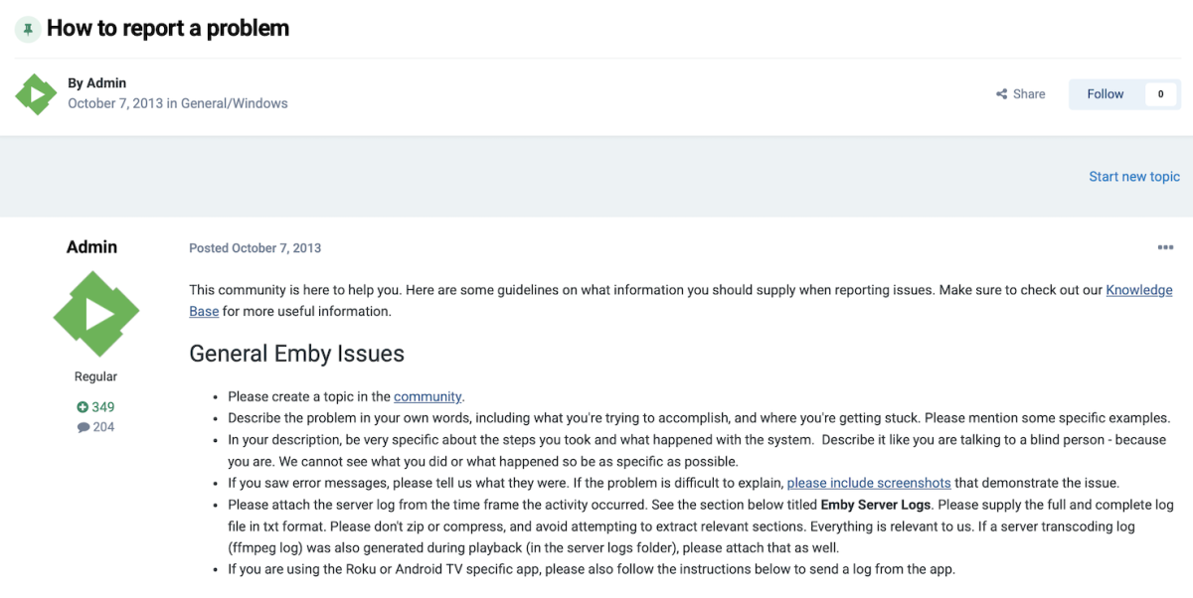Follow this topic using the Follow button
The width and height of the screenshot is (1193, 598).
[1105, 93]
